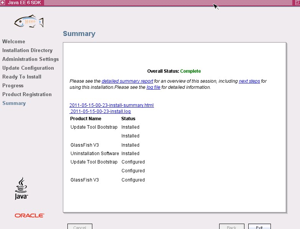This screenshot has height=229, width=300.
Task: Click GlassFish V3 in the Installed row
Action: click(85, 145)
